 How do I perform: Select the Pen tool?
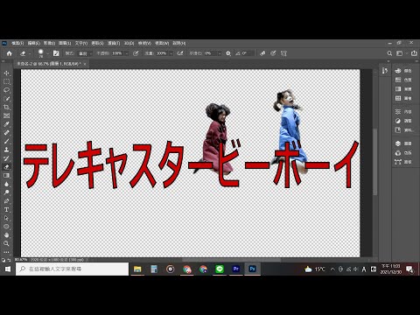pyautogui.click(x=6, y=201)
